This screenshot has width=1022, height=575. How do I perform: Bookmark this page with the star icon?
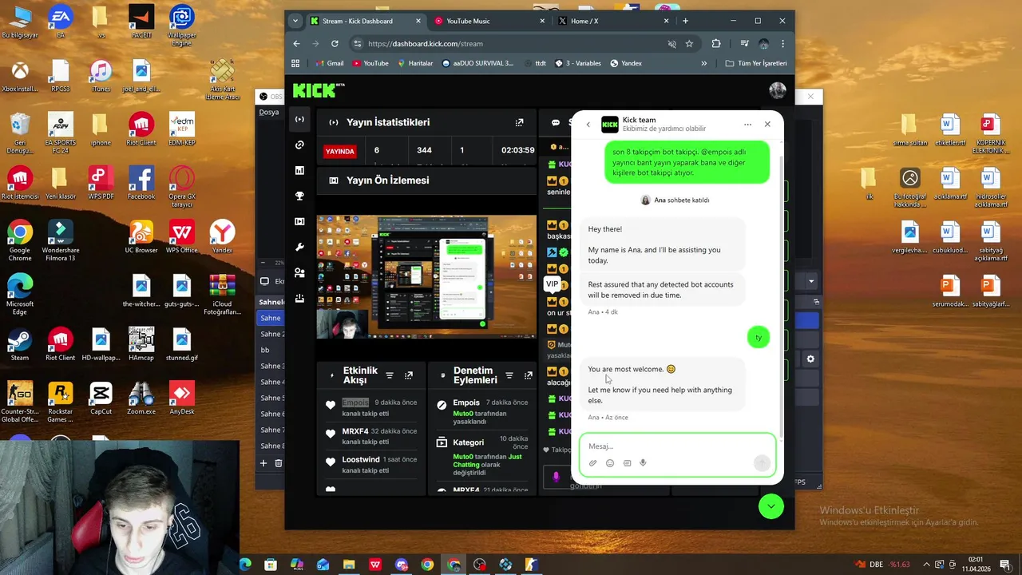pos(689,44)
